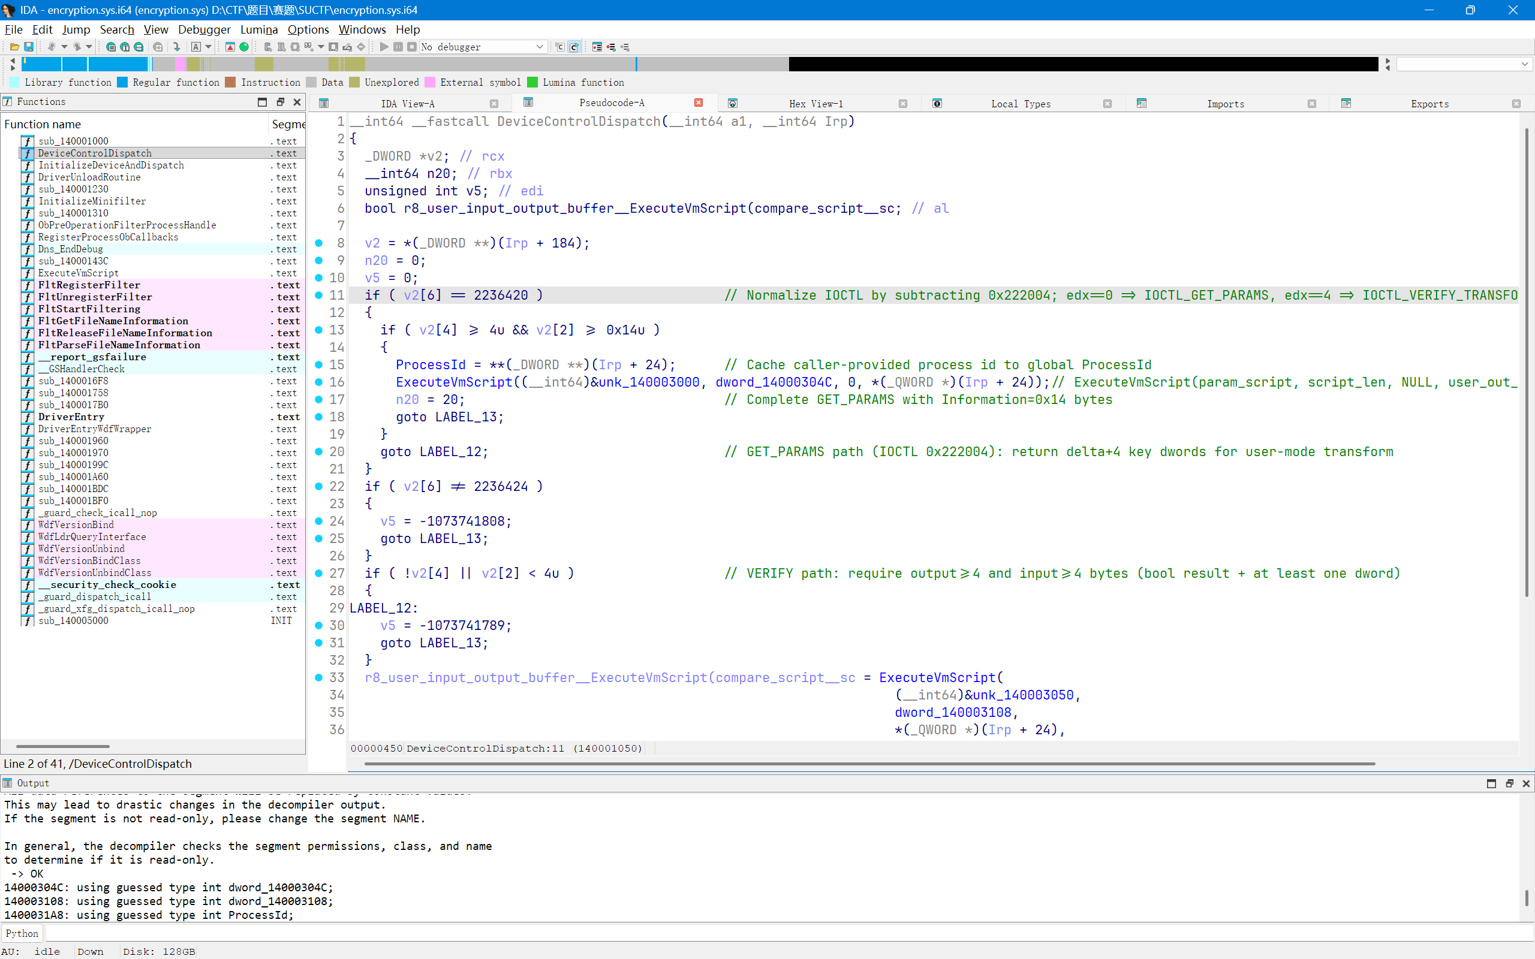This screenshot has width=1535, height=959.
Task: Open the Python console icon in output window
Action: pyautogui.click(x=22, y=933)
